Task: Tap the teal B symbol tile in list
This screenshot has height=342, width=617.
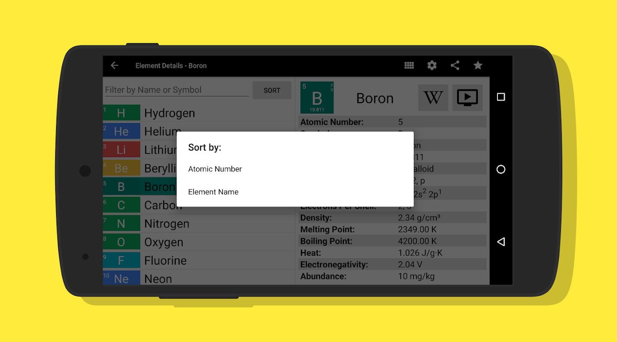Action: 121,187
